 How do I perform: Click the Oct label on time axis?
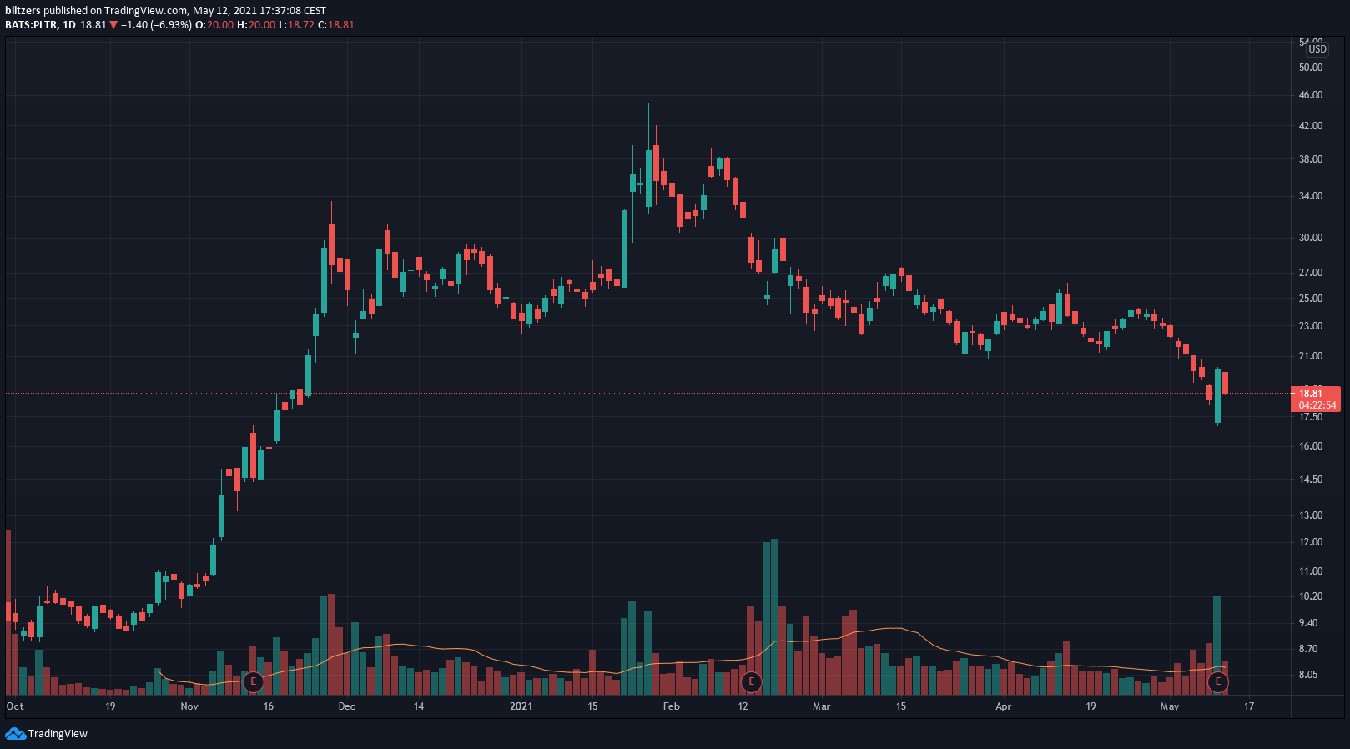[x=15, y=706]
